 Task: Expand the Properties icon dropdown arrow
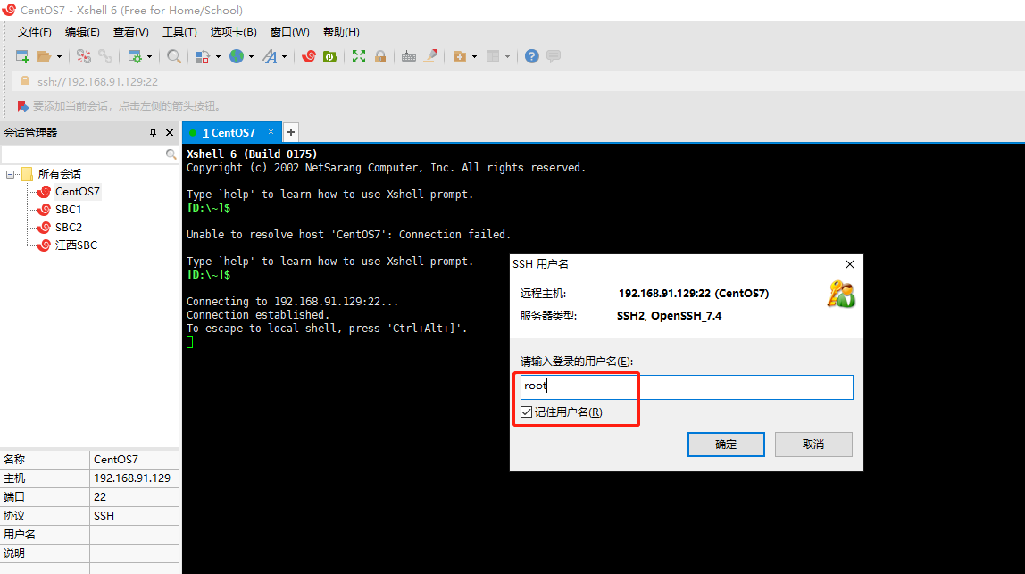(x=149, y=57)
